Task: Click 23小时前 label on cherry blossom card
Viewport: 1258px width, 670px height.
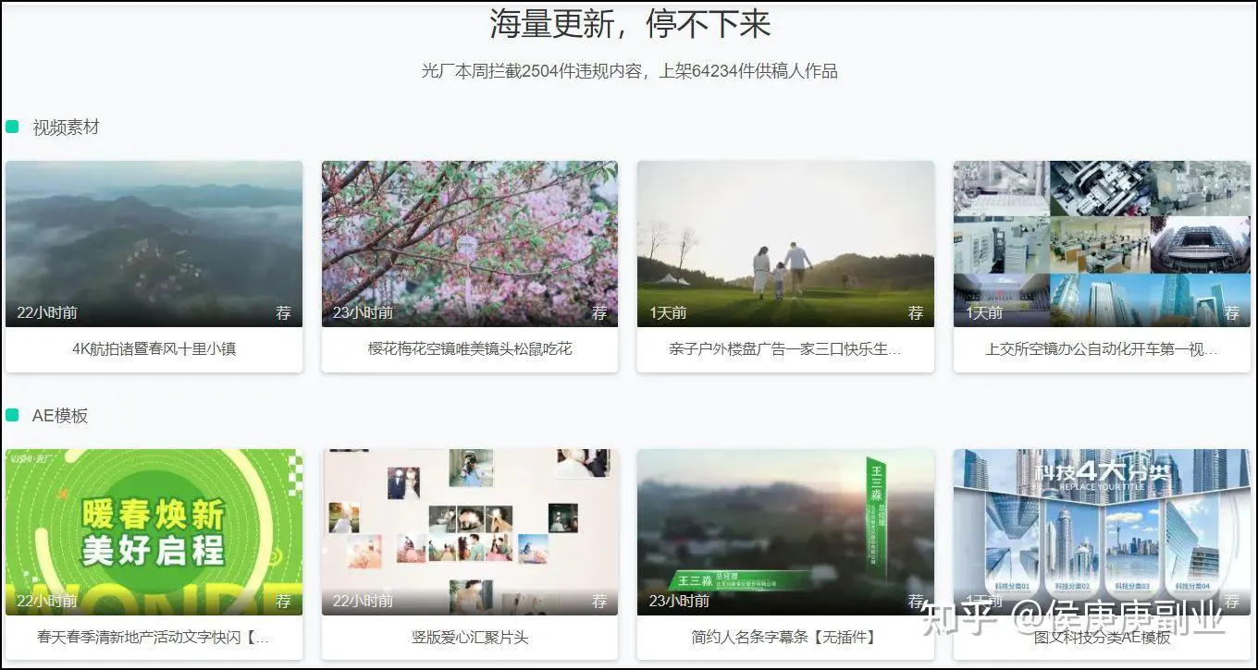Action: 364,313
